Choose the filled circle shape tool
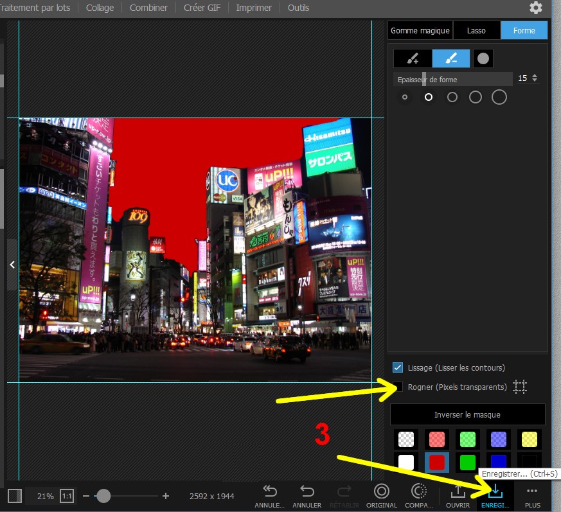 click(483, 58)
